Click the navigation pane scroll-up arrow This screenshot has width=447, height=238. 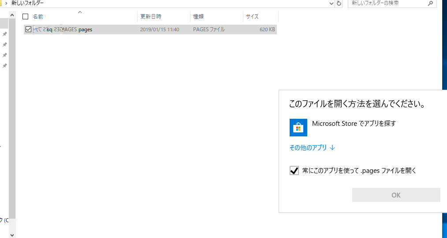click(12, 14)
